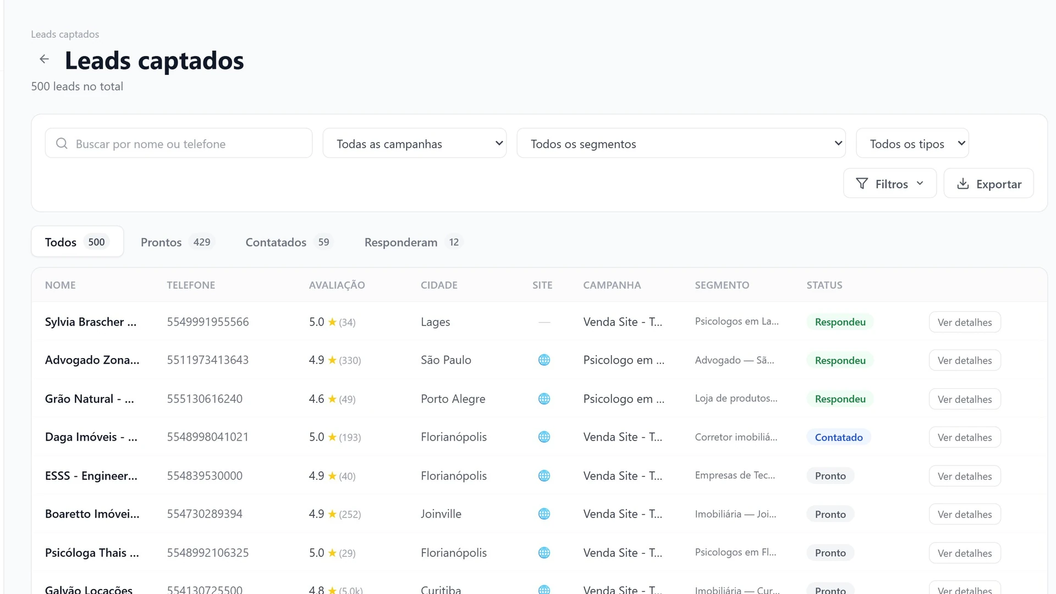View details for Sylvia Brascher
Image resolution: width=1056 pixels, height=594 pixels.
(965, 322)
